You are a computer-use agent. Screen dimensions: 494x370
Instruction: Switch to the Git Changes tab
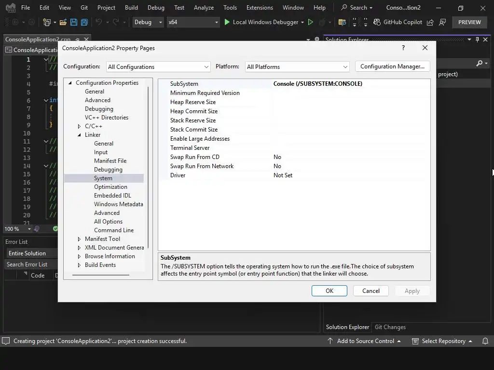coord(390,327)
